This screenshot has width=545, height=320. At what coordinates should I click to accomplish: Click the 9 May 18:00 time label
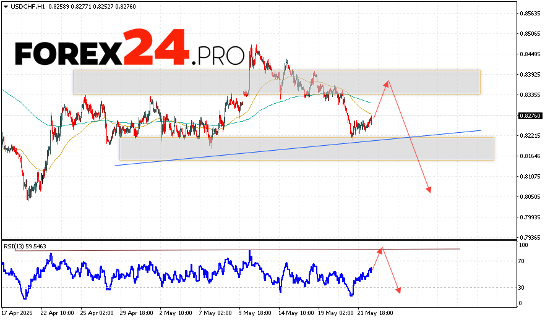coord(255,313)
